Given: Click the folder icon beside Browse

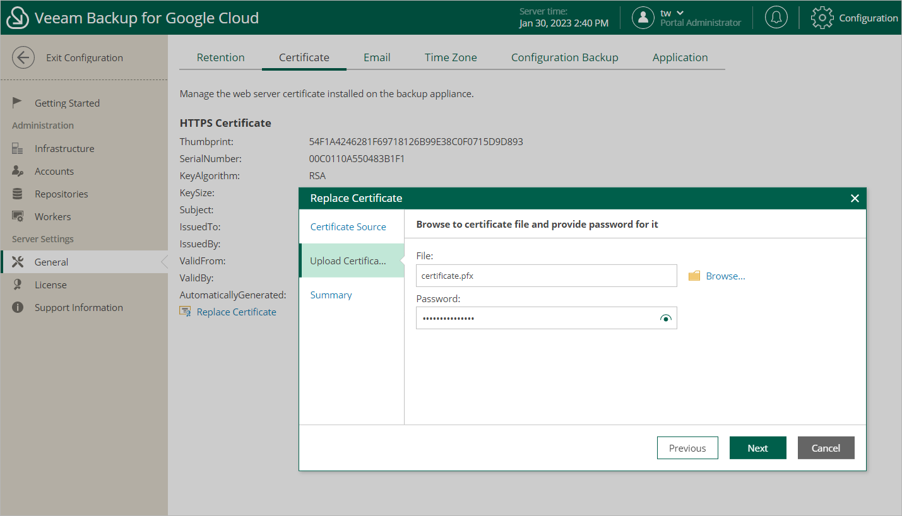Looking at the screenshot, I should point(694,276).
